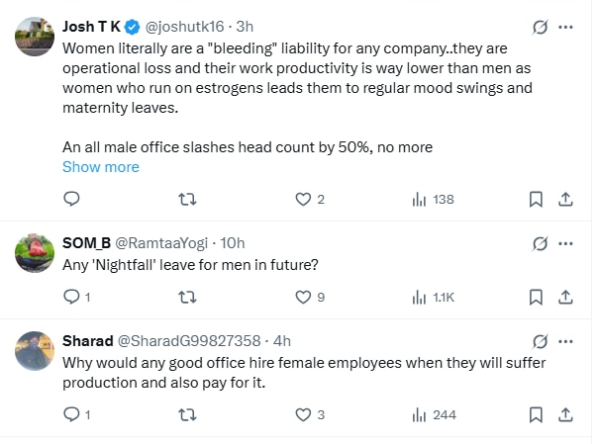Open more options on Sharad's tweet
599x444 pixels.
566,340
